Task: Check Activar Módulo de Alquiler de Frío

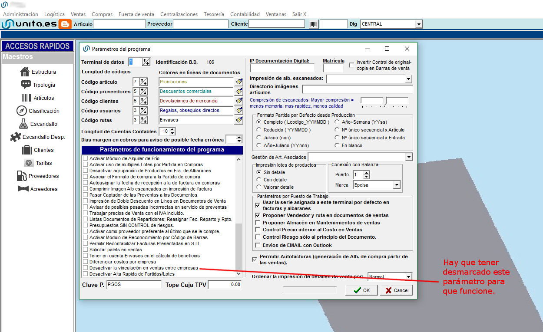Action: click(x=85, y=159)
